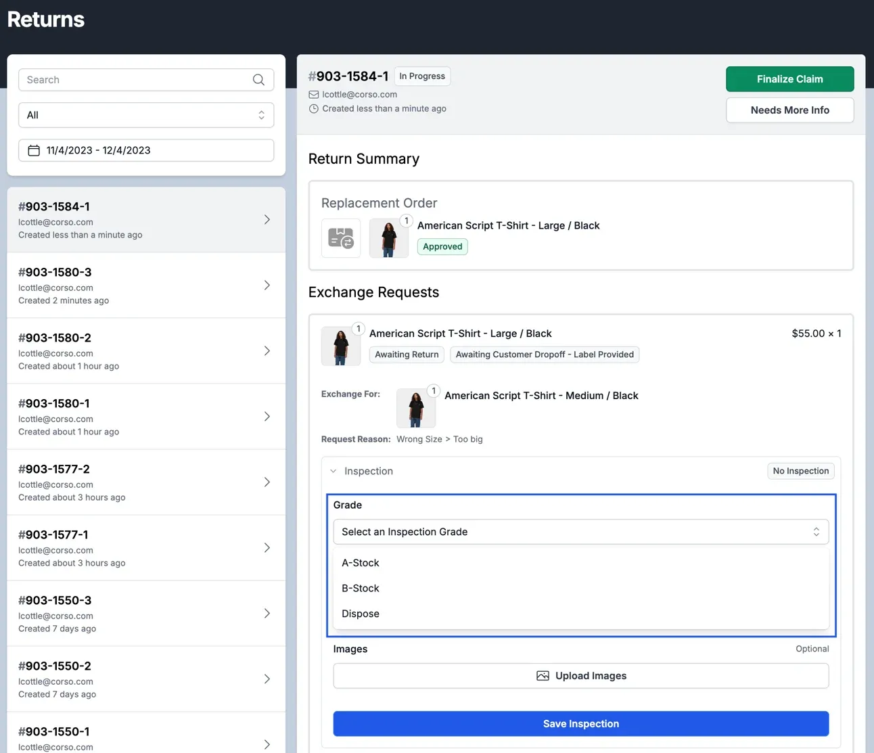874x753 pixels.
Task: Select Dispose grade option
Action: tap(361, 614)
